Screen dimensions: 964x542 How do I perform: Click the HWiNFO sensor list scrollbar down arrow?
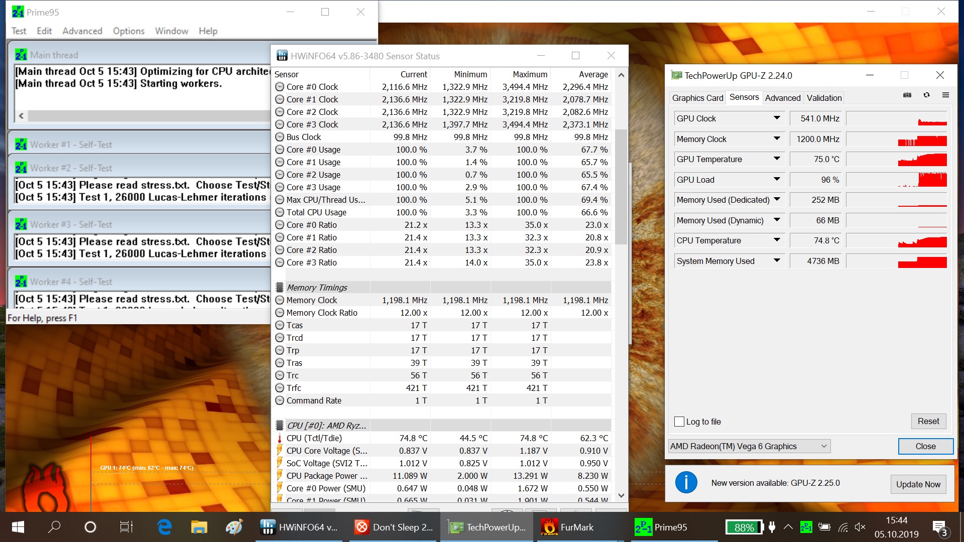click(x=621, y=495)
